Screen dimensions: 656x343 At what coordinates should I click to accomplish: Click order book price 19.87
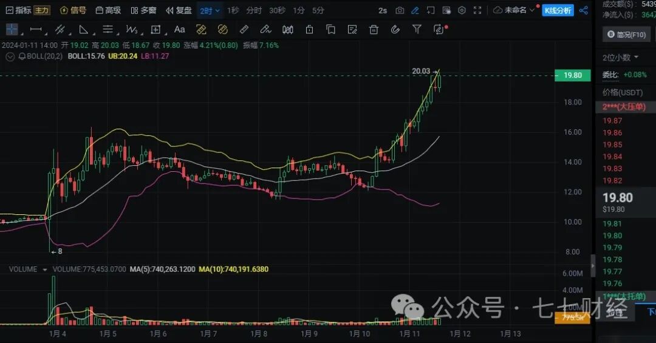click(x=612, y=121)
